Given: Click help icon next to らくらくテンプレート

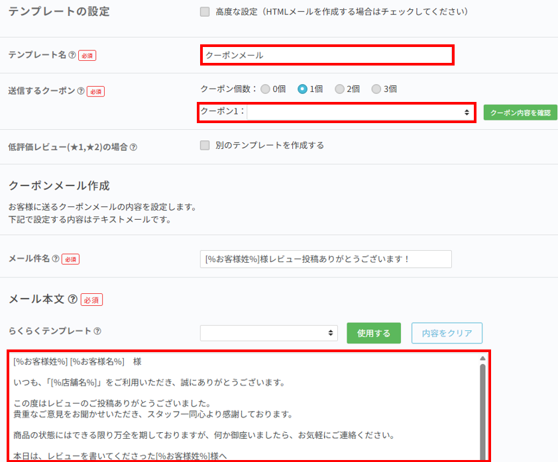Looking at the screenshot, I should pos(97,331).
